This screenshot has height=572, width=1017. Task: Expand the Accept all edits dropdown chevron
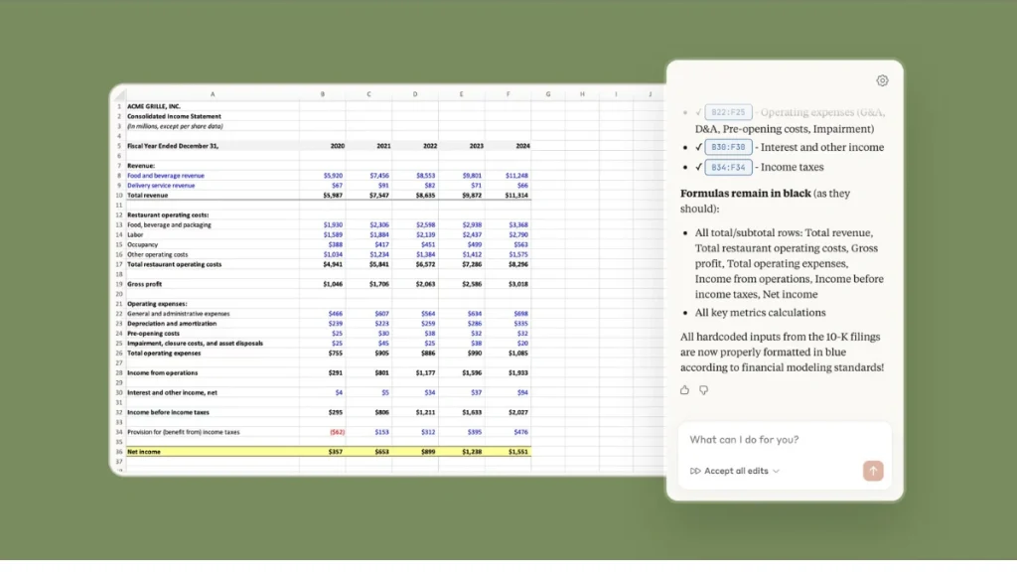tap(777, 471)
